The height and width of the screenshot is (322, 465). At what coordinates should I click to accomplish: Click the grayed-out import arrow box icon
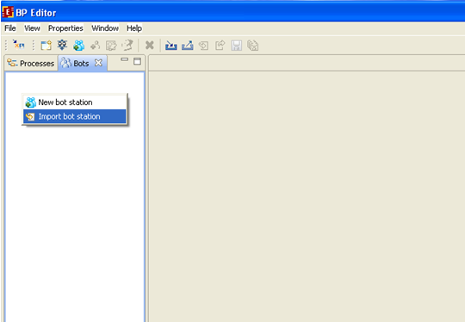click(204, 46)
